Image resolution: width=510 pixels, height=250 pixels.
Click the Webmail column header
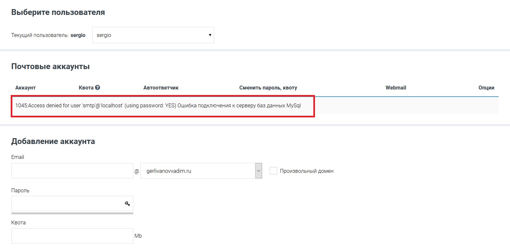tap(396, 88)
